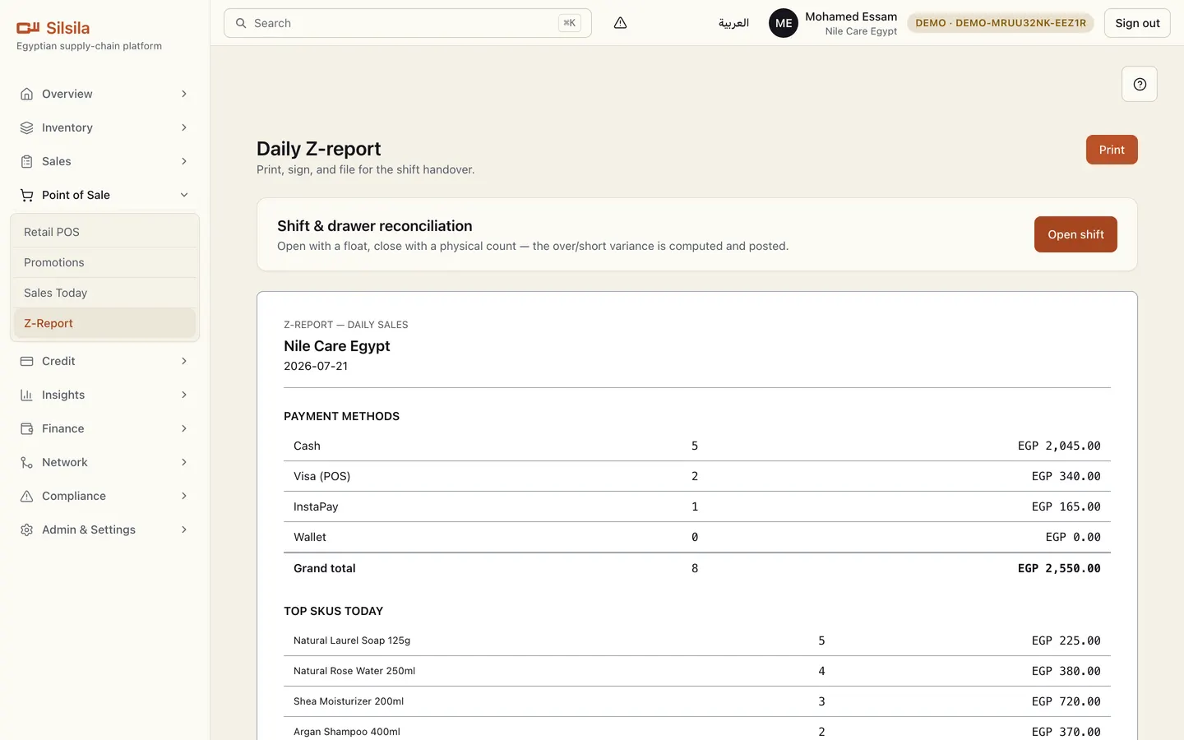Click the Print button
This screenshot has width=1184, height=740.
pos(1112,150)
